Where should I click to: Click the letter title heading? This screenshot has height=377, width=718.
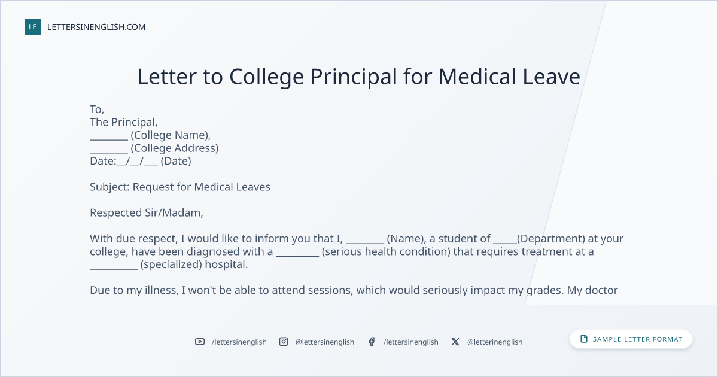click(359, 77)
